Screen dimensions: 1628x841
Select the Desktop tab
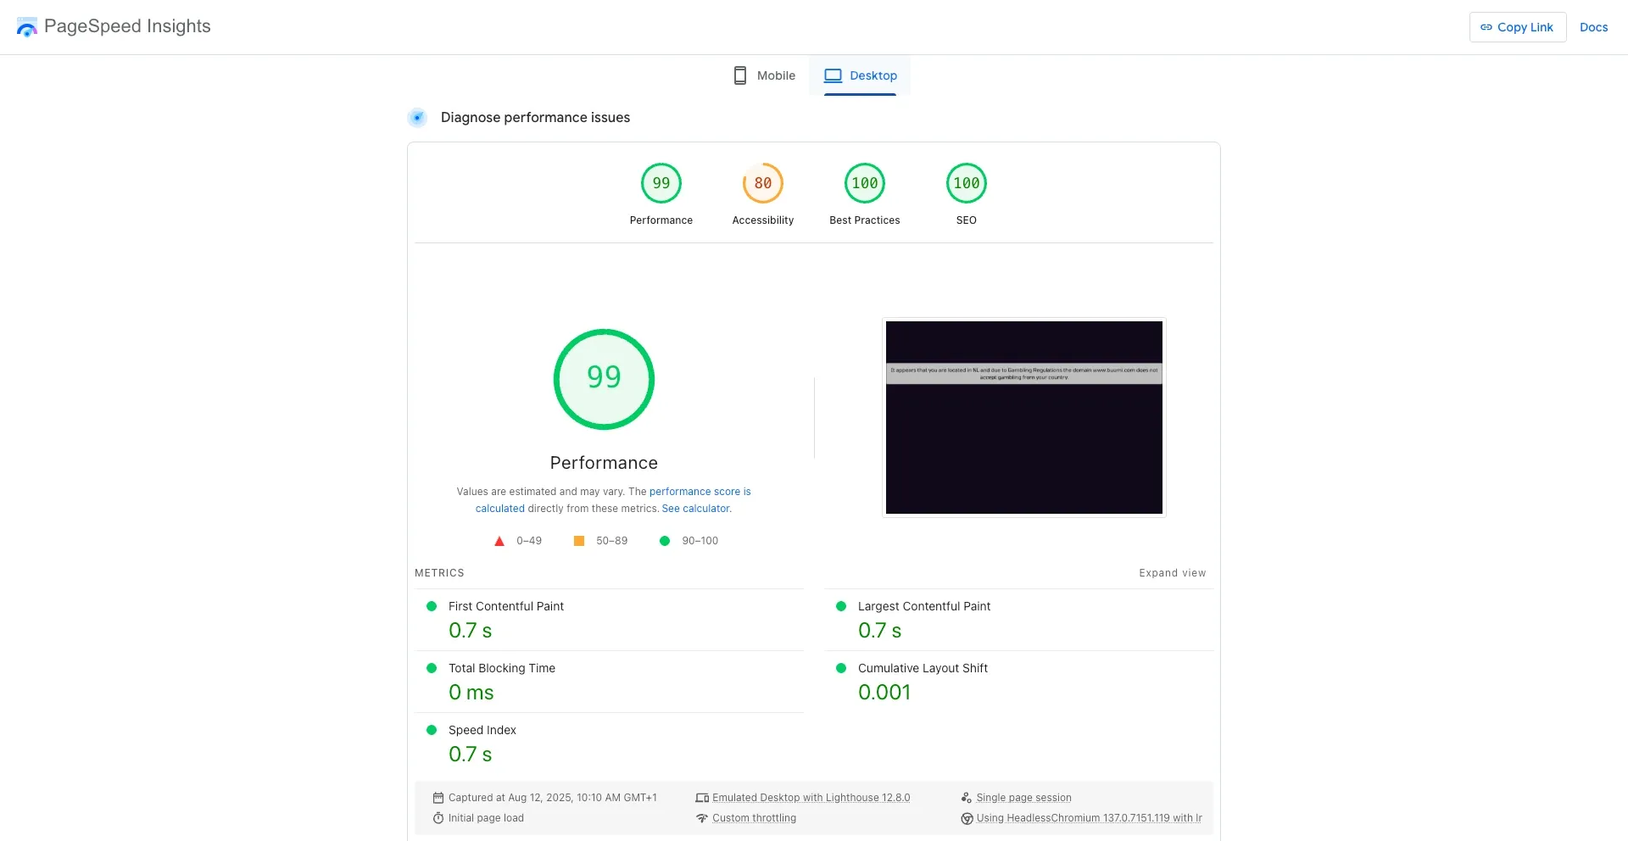[860, 75]
